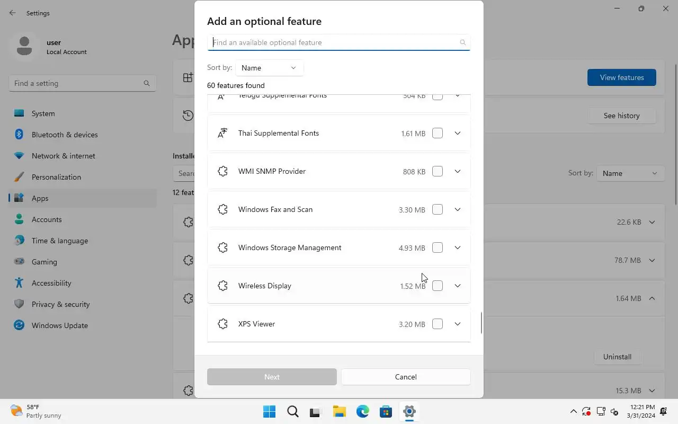Focus the Find a setting search box
Viewport: 678px width, 424px height.
tap(83, 83)
